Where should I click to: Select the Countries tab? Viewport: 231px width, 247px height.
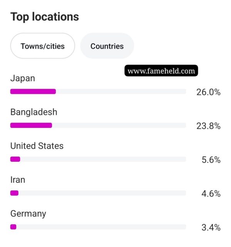tap(107, 46)
